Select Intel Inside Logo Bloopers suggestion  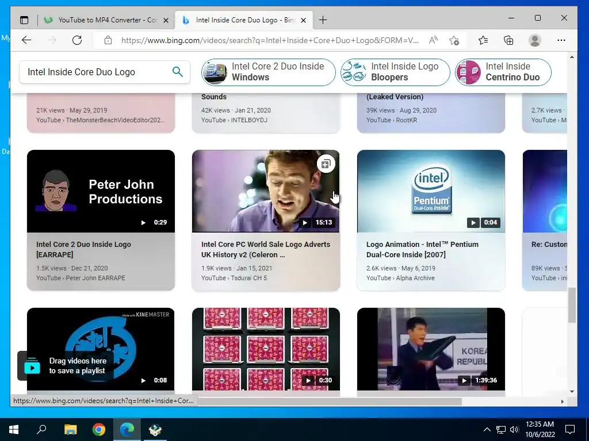tap(395, 72)
